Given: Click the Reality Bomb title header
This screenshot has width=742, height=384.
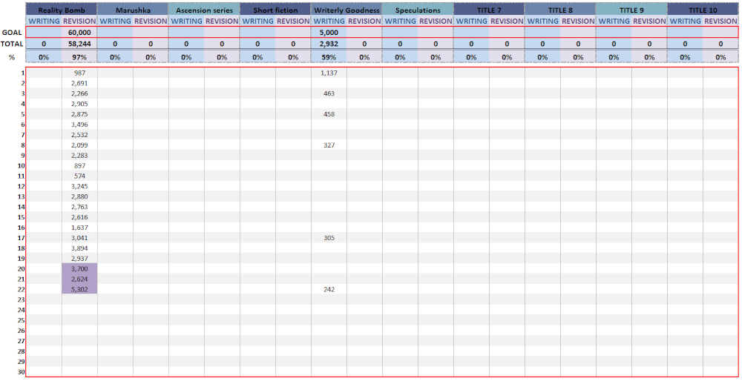Looking at the screenshot, I should [x=62, y=10].
